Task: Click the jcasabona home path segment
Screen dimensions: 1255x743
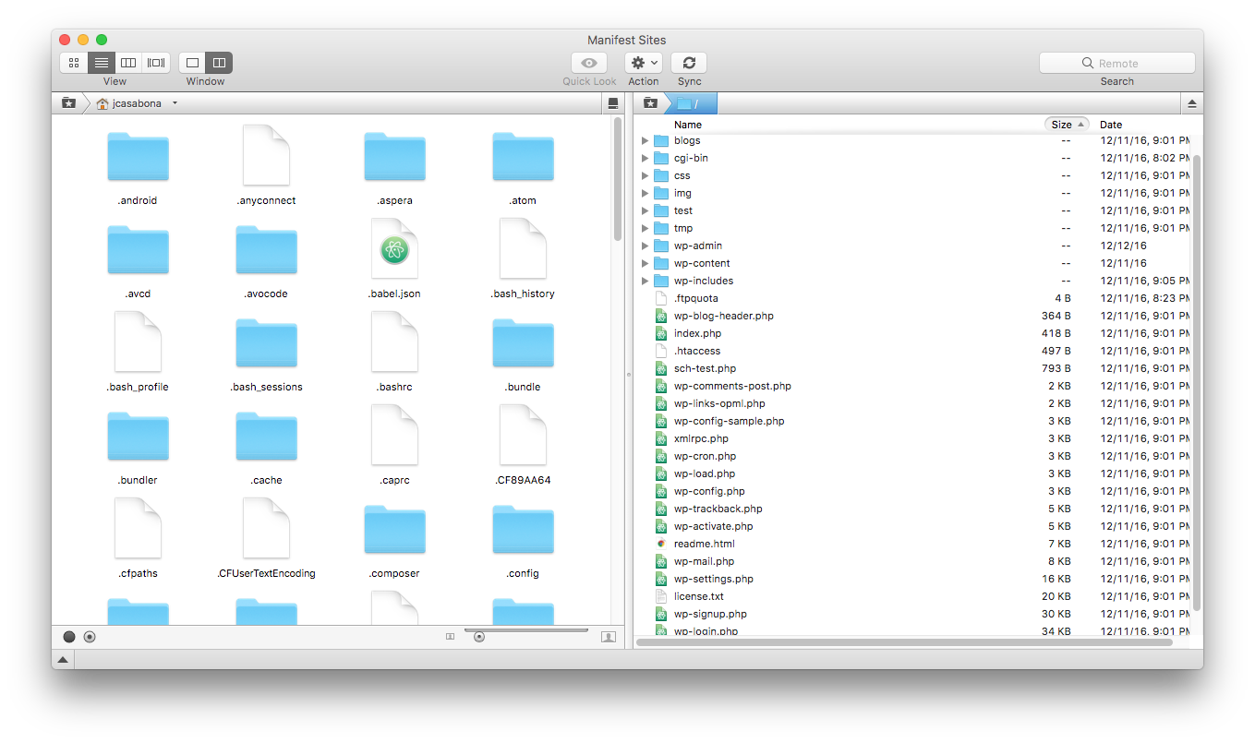Action: tap(136, 103)
